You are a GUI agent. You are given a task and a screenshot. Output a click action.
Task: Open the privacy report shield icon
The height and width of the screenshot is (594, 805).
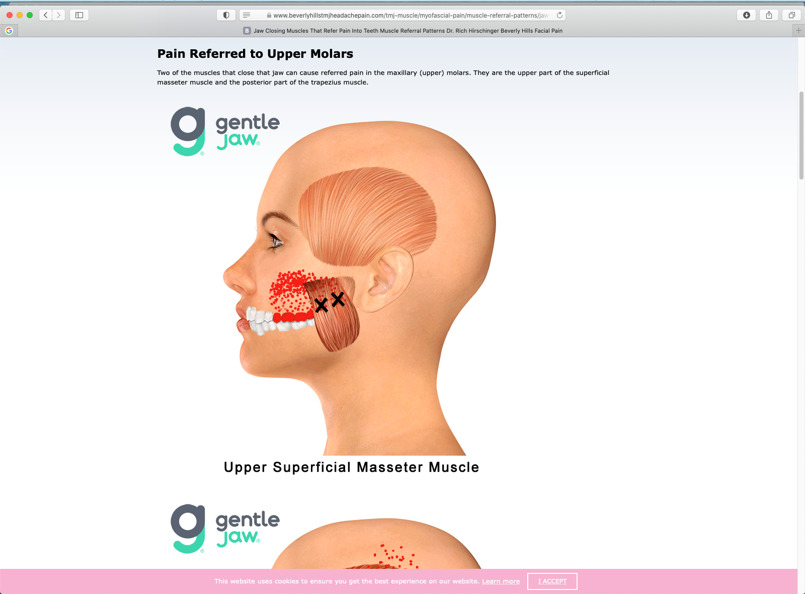pyautogui.click(x=226, y=15)
